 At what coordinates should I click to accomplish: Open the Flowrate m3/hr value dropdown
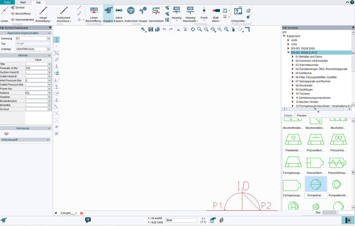click(x=49, y=68)
